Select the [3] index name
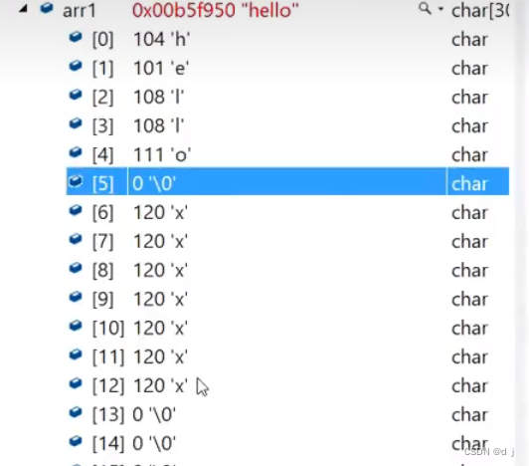Image resolution: width=529 pixels, height=466 pixels. tap(102, 126)
